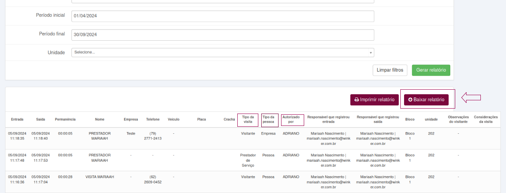Click the Nome column header
The height and width of the screenshot is (193, 506).
click(99, 119)
